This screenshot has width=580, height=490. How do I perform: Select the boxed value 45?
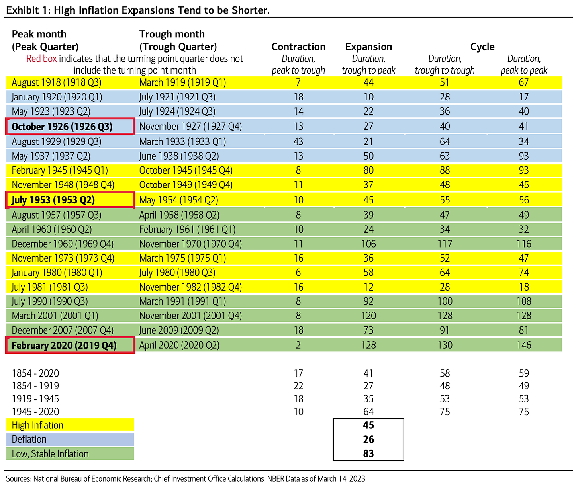click(x=368, y=425)
